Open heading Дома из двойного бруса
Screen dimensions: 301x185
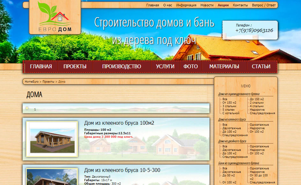pyautogui.click(x=232, y=141)
